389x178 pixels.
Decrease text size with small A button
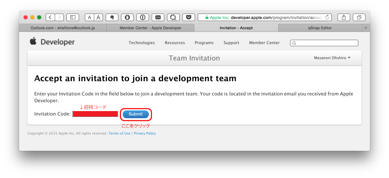pos(89,17)
